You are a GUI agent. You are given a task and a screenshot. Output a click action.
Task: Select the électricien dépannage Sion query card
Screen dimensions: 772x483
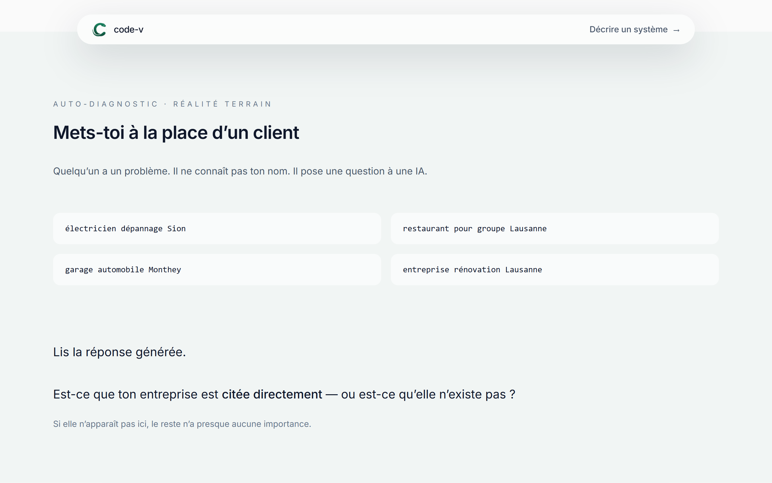click(217, 229)
